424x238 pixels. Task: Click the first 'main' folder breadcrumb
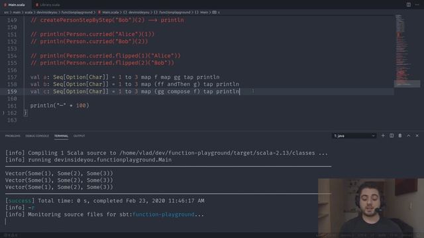(x=17, y=13)
